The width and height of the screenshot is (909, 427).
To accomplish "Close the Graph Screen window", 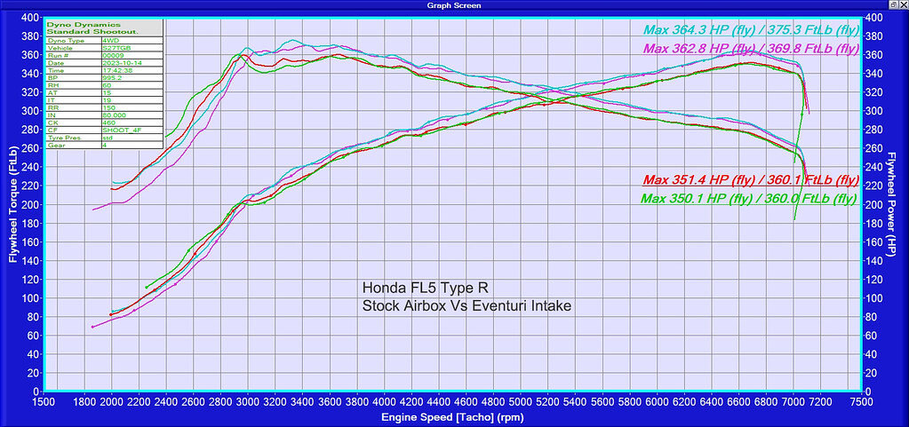I will tap(901, 5).
